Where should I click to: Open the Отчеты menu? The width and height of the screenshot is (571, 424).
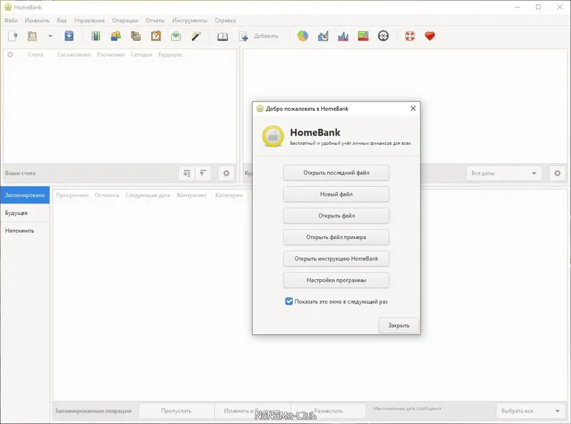155,21
